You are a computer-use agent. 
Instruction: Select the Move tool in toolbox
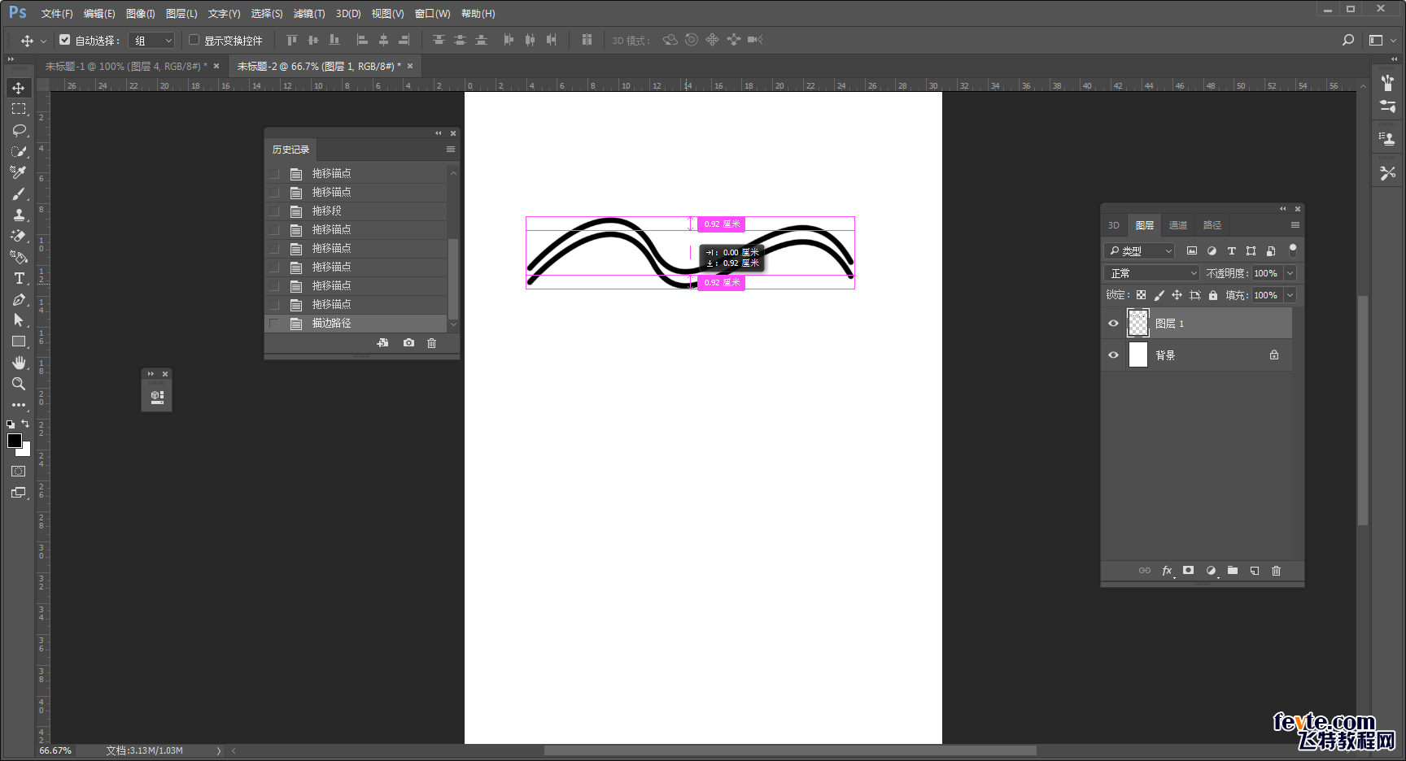tap(19, 88)
